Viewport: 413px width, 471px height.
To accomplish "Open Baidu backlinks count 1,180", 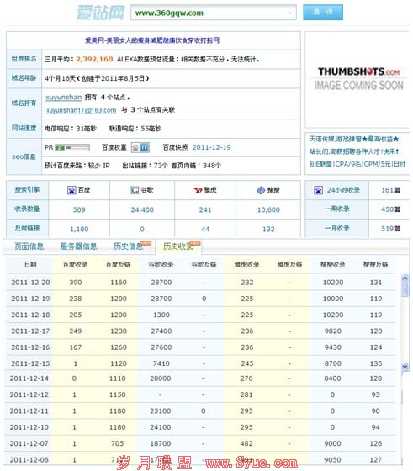I will 79,229.
